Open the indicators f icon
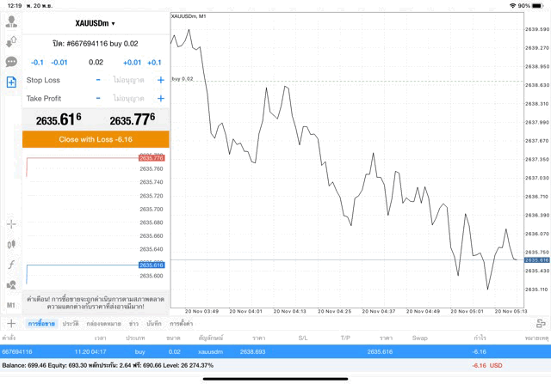 click(11, 265)
